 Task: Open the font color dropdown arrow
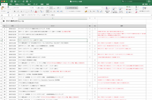(38, 11)
